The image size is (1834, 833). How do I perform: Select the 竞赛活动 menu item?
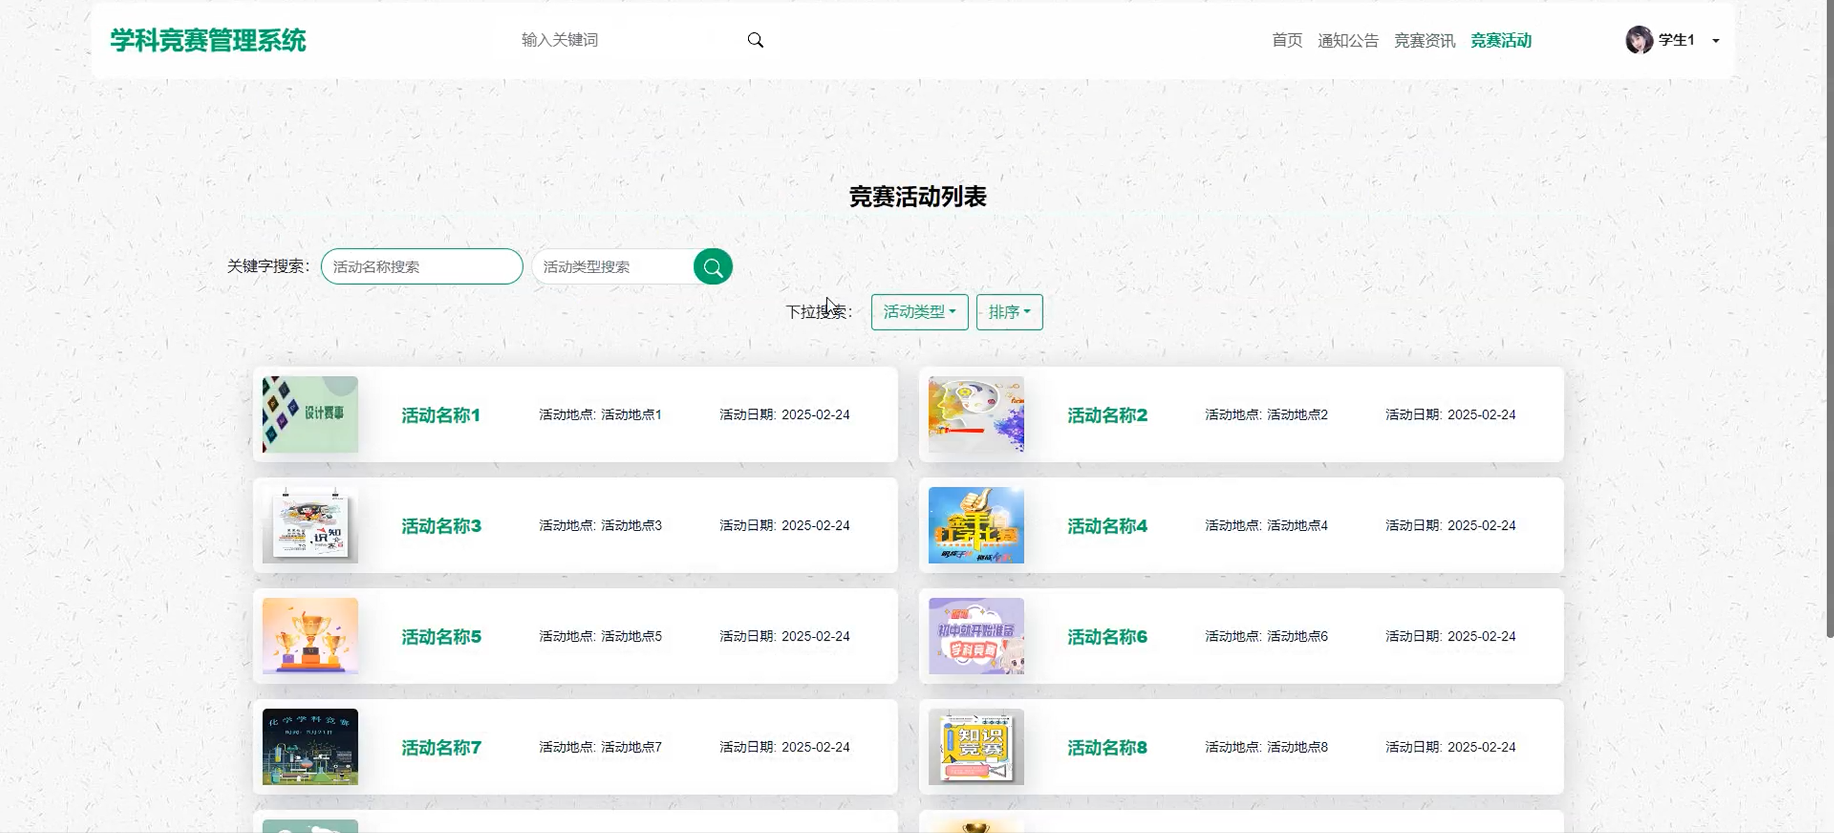[x=1501, y=41]
